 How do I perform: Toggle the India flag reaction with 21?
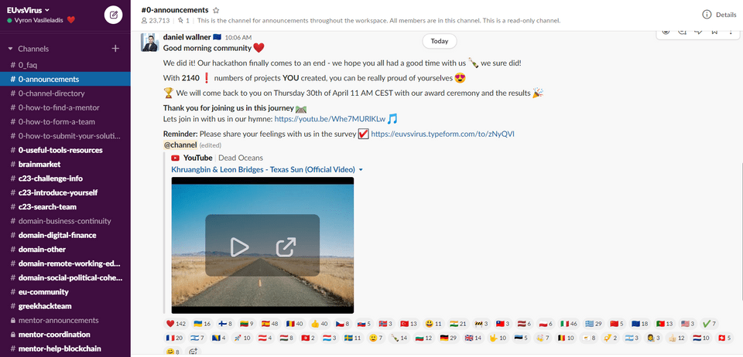point(457,324)
